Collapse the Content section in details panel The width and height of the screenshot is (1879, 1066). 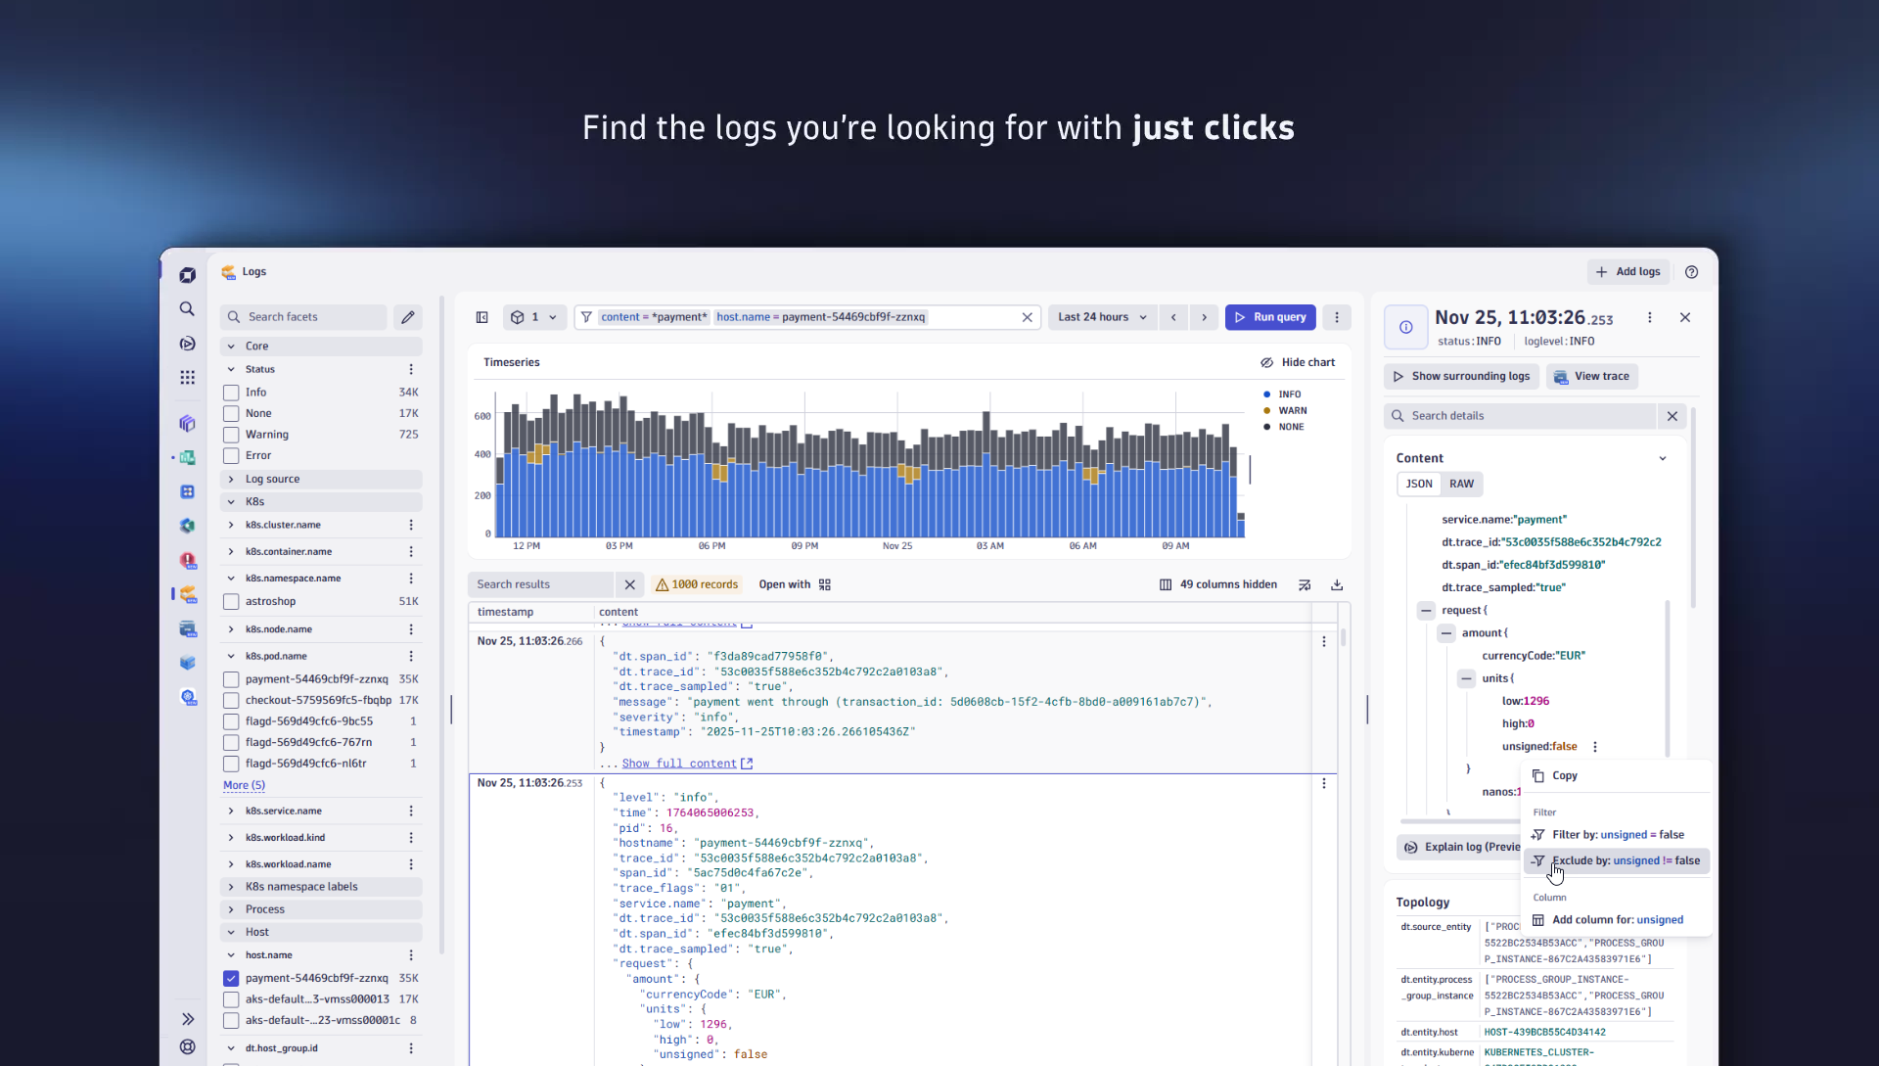(1662, 457)
